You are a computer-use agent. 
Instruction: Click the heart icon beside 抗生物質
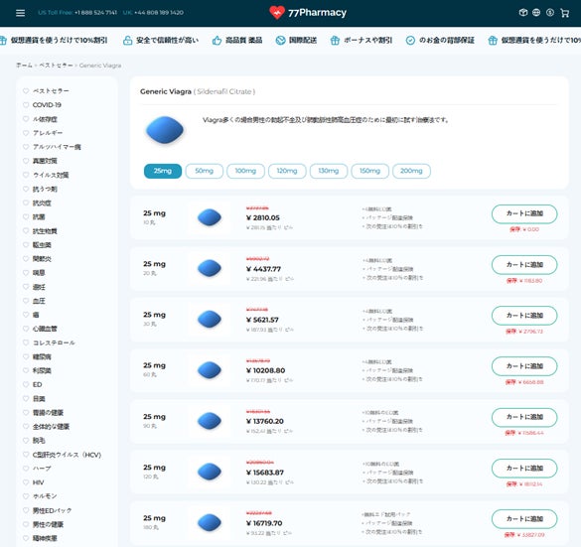click(x=26, y=230)
